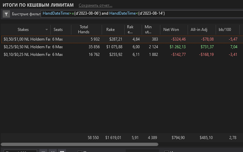
Task: Click the -$78,08 all-in adj value
Action: [207, 39]
